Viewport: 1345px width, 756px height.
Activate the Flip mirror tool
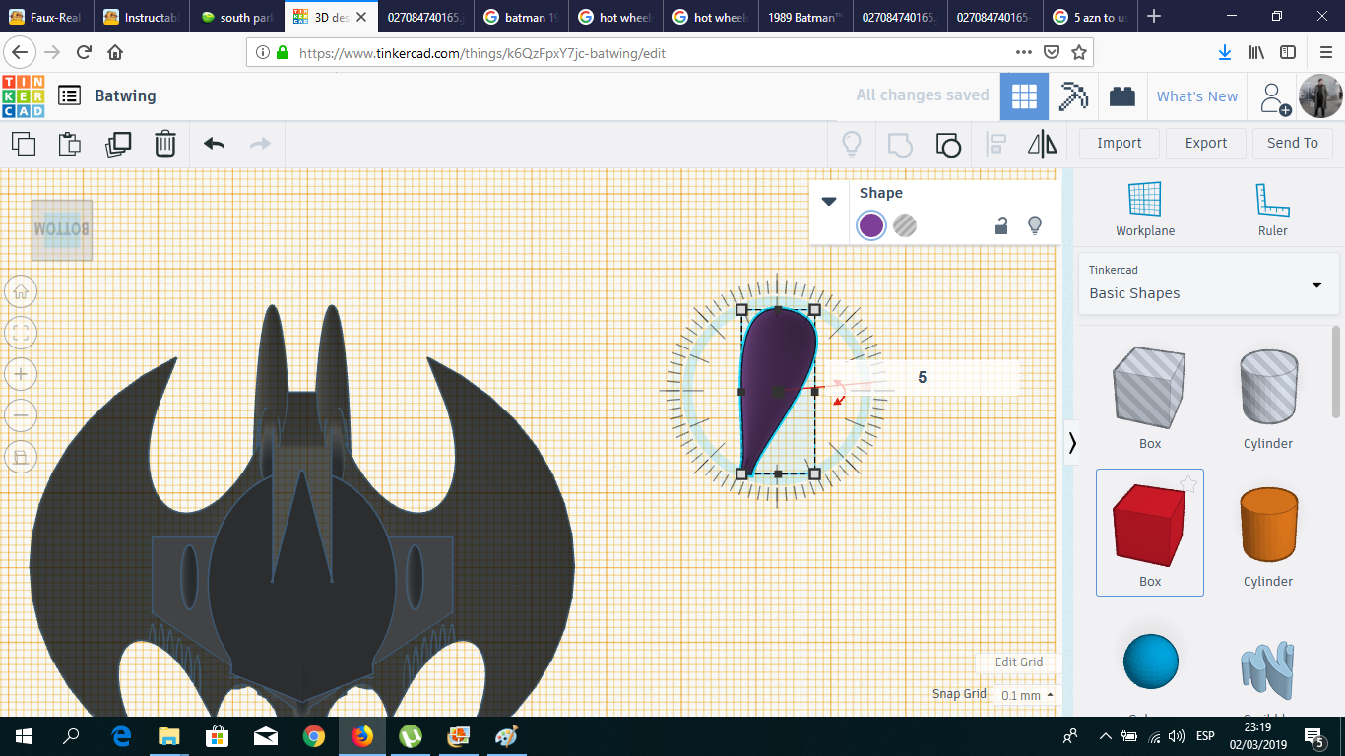(x=1043, y=145)
